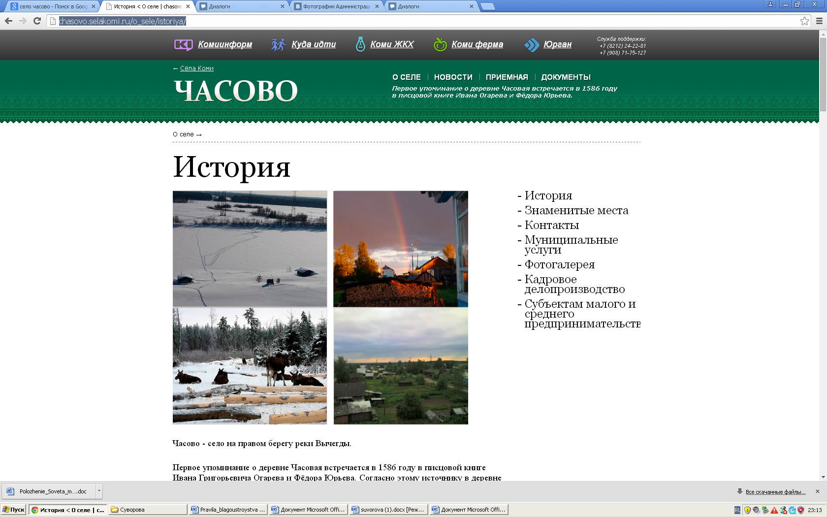Click the Комиинформ logo icon

pyautogui.click(x=184, y=45)
